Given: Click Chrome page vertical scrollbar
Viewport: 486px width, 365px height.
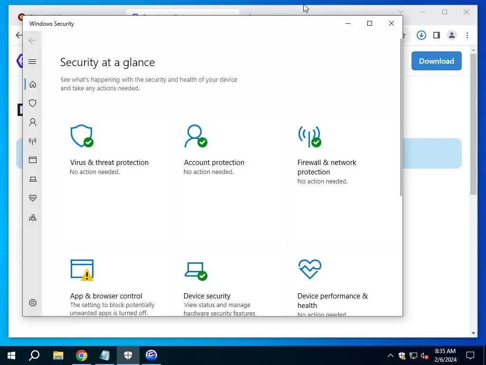Looking at the screenshot, I should point(473,124).
